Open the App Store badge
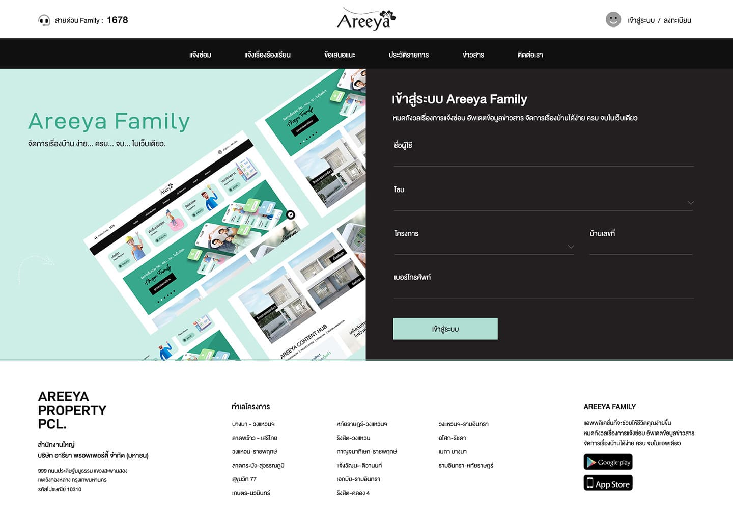 [x=608, y=483]
